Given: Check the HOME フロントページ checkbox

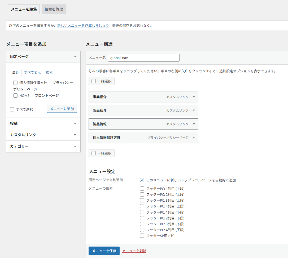Looking at the screenshot, I should point(15,95).
